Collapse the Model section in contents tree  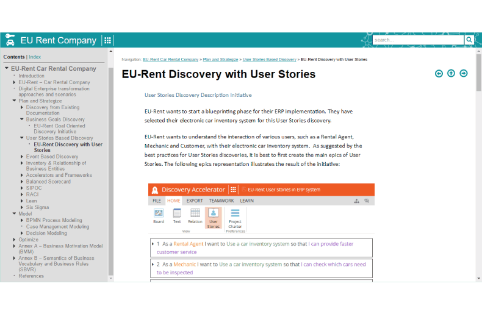[14, 214]
